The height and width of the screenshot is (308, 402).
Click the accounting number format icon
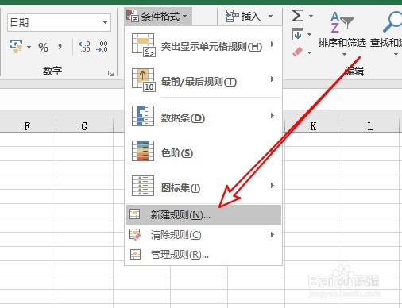coord(16,47)
